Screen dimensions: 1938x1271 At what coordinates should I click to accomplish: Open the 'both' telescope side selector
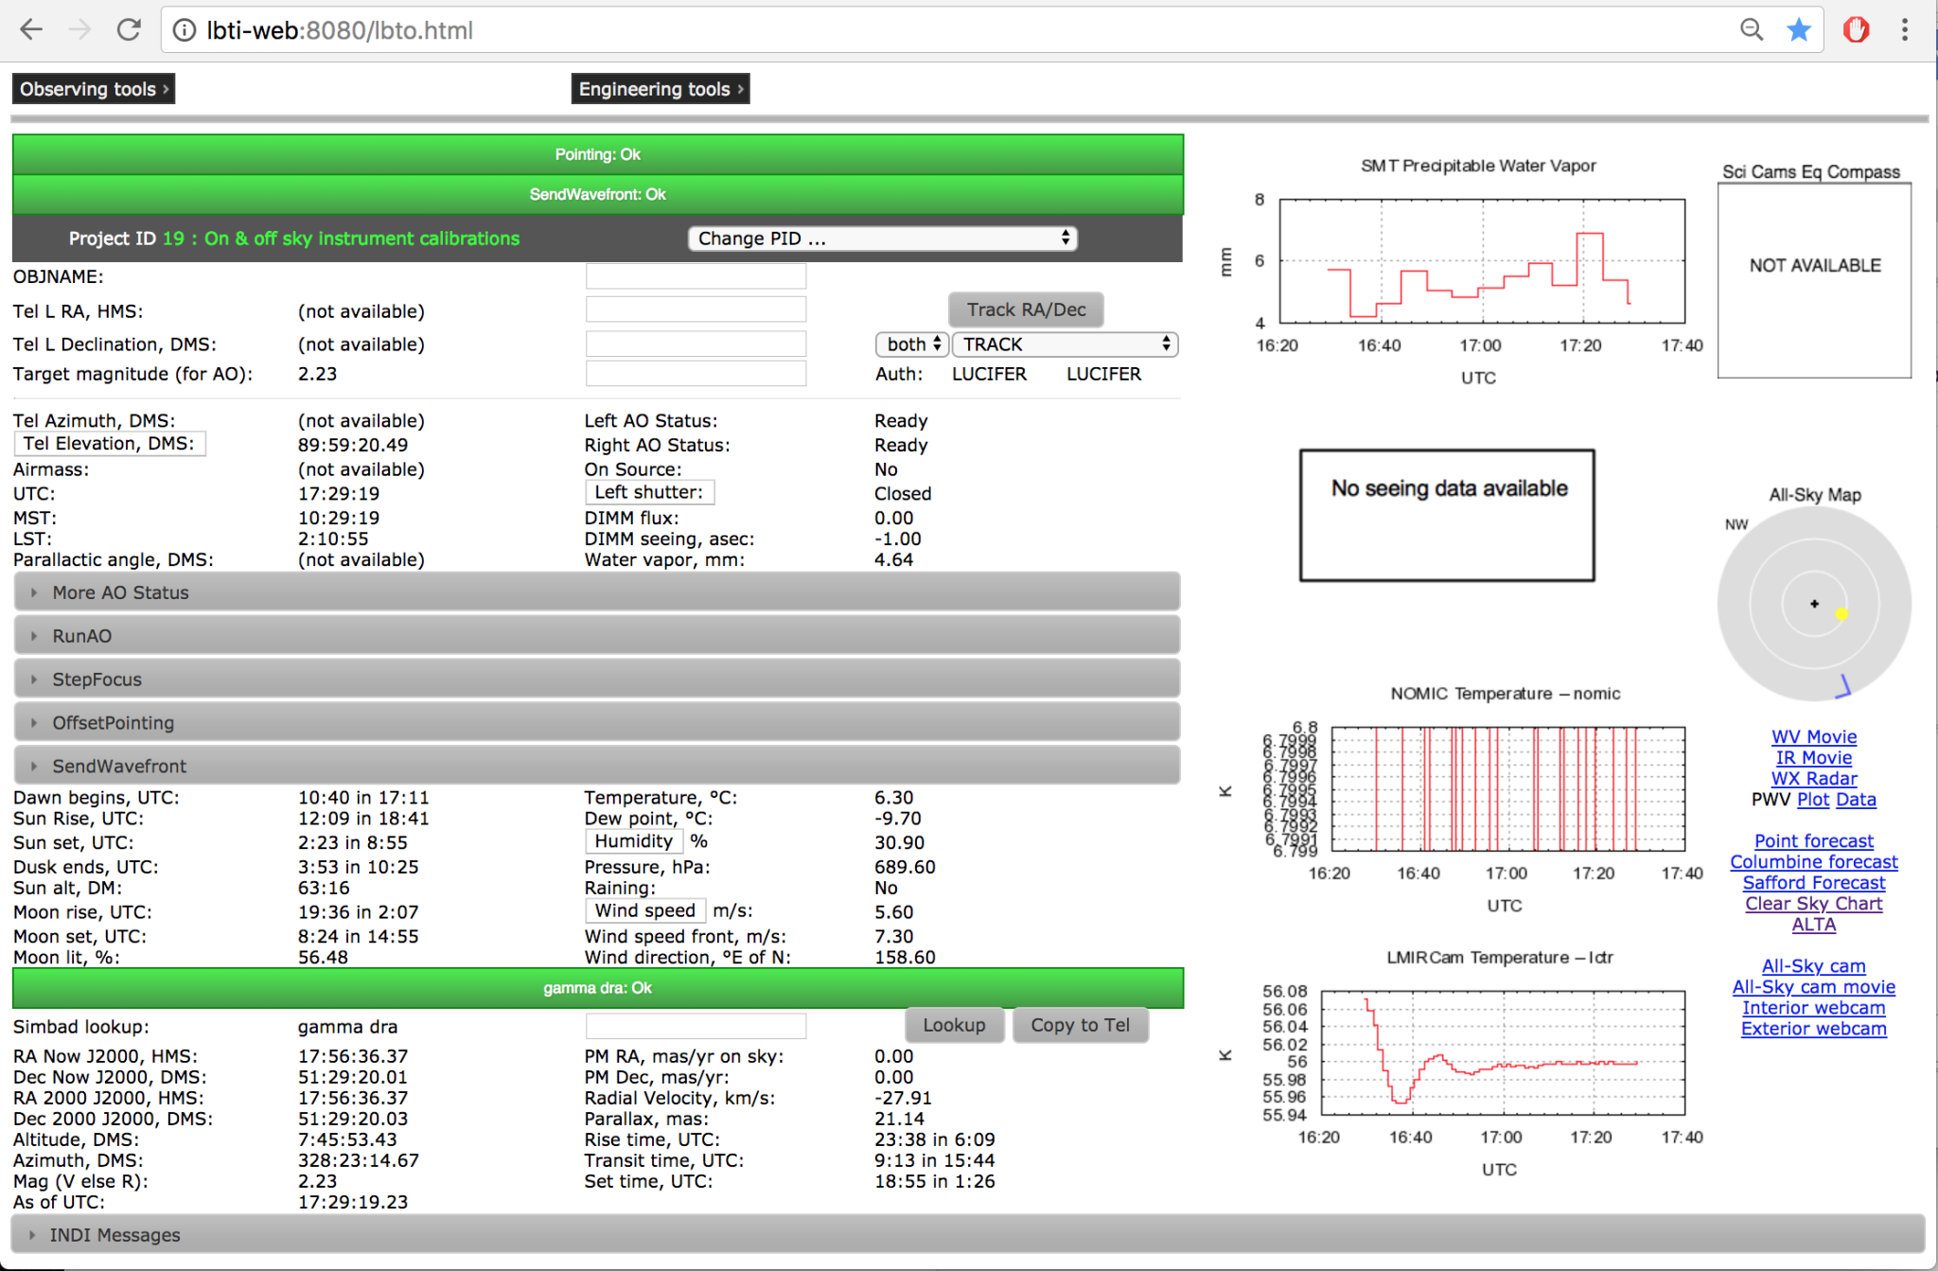pyautogui.click(x=912, y=344)
